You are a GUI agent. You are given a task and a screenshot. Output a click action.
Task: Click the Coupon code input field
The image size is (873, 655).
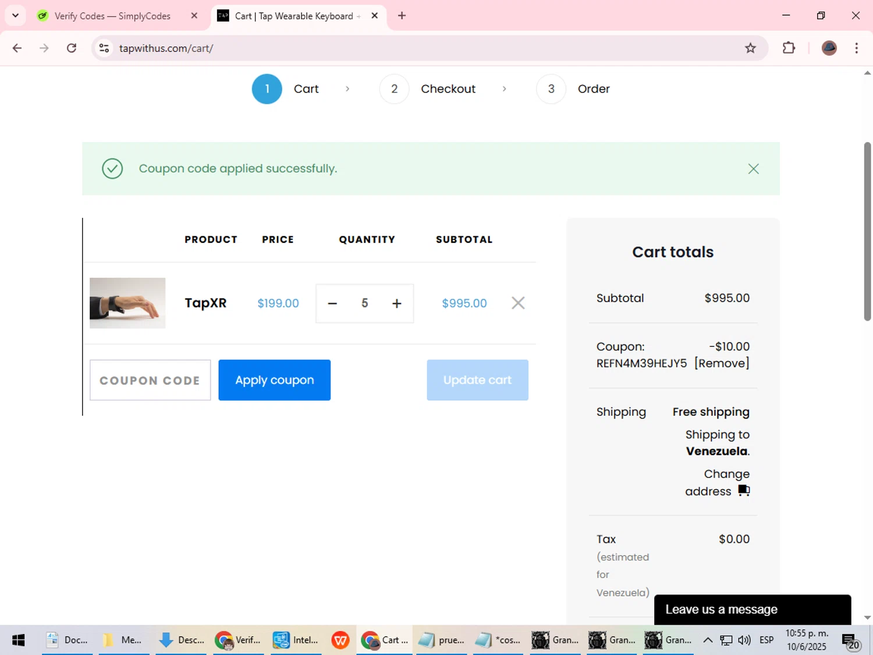click(x=150, y=380)
